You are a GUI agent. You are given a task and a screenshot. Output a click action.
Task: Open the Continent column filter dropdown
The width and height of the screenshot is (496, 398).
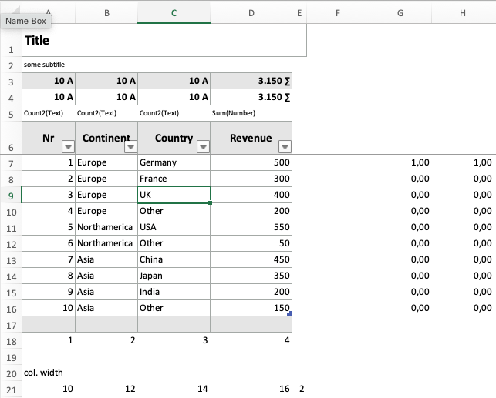pos(130,146)
